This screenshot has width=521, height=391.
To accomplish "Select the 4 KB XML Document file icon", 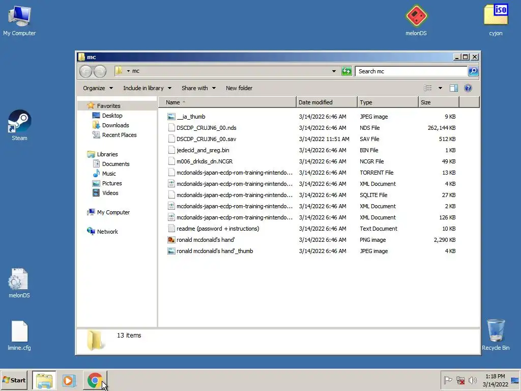I will pos(171,184).
